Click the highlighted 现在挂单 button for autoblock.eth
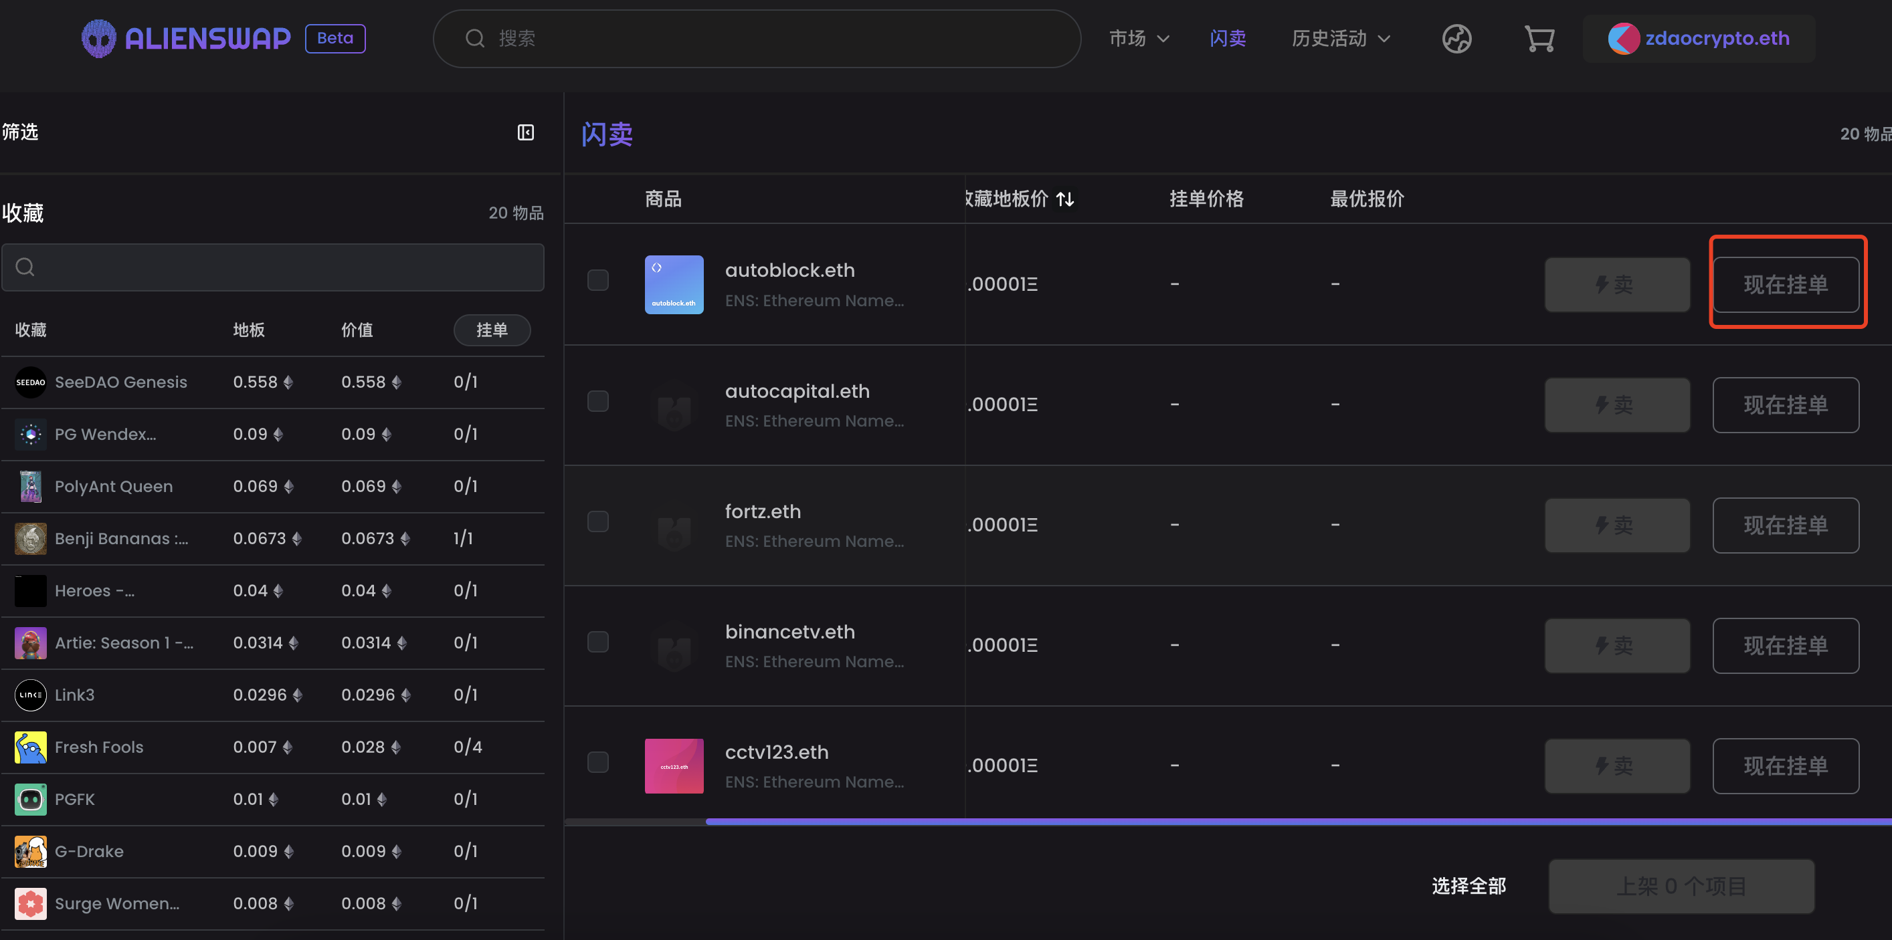The image size is (1892, 940). (1786, 284)
